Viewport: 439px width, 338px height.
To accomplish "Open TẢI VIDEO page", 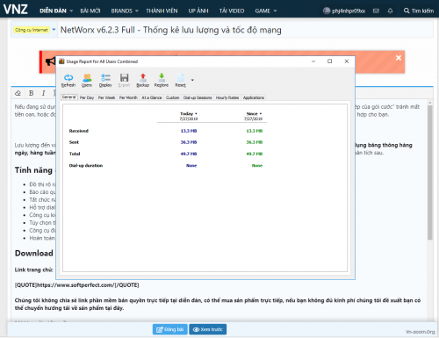I will click(x=232, y=11).
